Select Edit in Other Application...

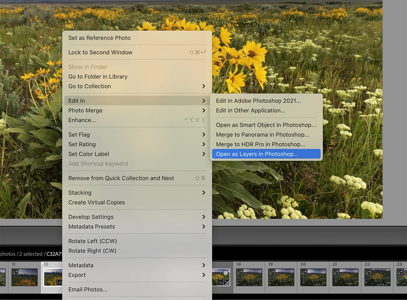click(266, 110)
